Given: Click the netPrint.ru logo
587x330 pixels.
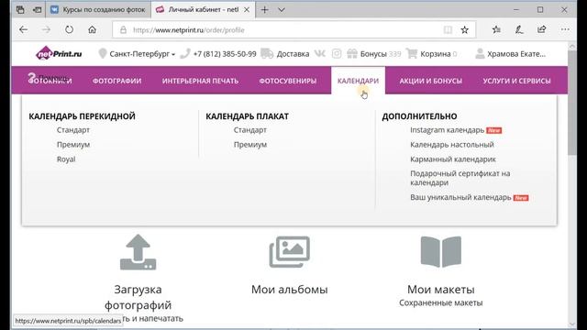Looking at the screenshot, I should (59, 53).
